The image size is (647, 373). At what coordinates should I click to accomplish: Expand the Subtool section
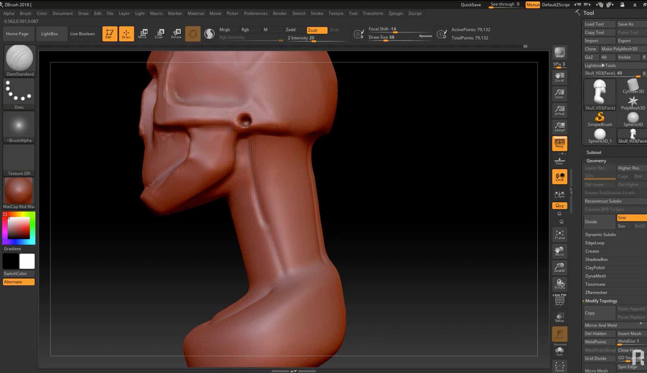594,152
